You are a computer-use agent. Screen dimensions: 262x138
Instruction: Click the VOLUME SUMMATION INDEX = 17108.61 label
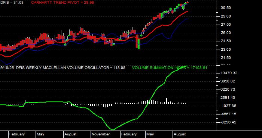tap(170, 68)
